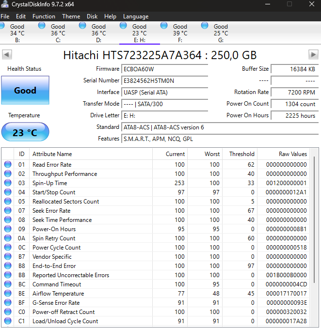Click the Worst column header
The height and width of the screenshot is (329, 321).
tap(205, 154)
